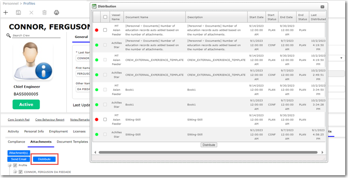Click the delete trash icon
This screenshot has width=348, height=178.
coord(44,12)
